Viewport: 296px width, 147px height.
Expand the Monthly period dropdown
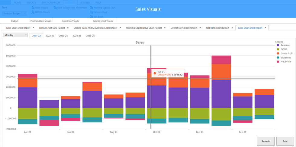[x=15, y=35]
